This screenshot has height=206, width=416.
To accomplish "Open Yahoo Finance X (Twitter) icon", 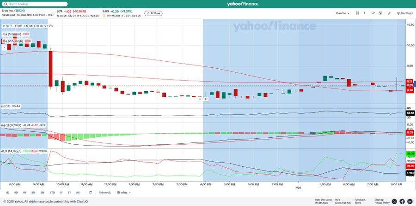I will click(394, 201).
